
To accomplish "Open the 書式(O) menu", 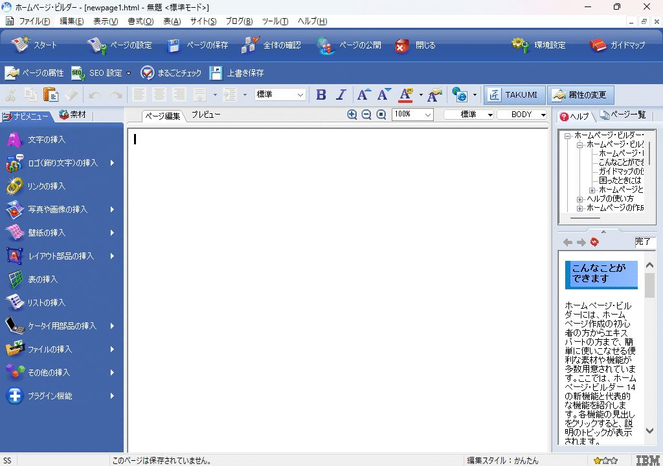I will (x=140, y=21).
